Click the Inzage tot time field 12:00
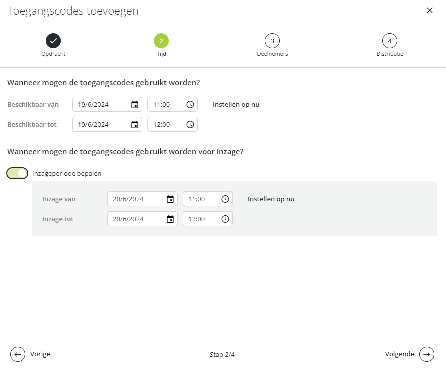 (x=208, y=219)
